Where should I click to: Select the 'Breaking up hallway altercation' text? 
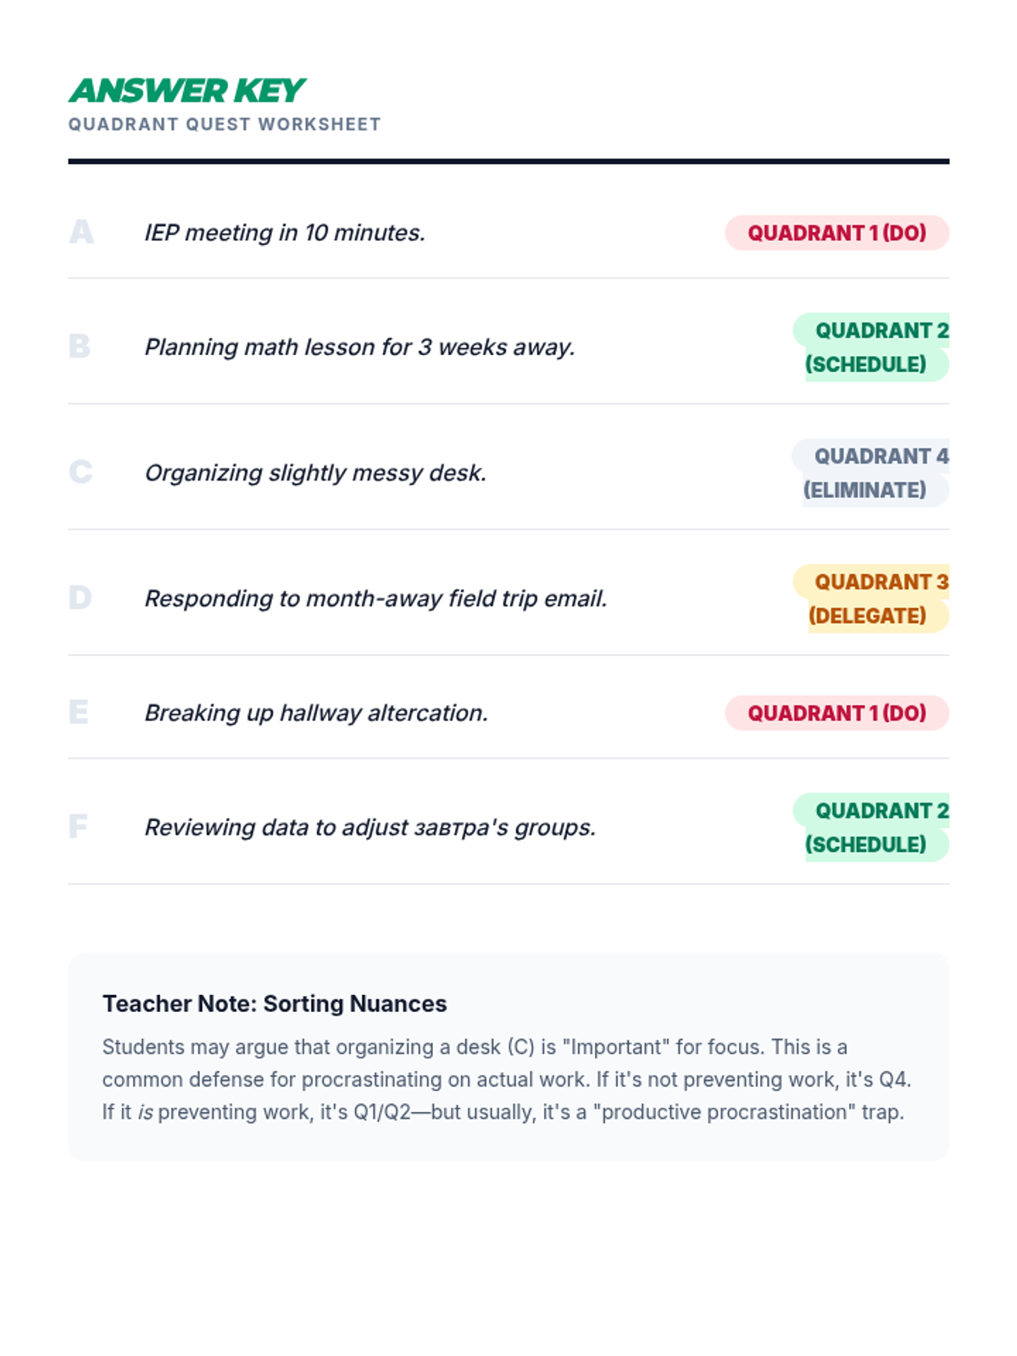coord(316,713)
